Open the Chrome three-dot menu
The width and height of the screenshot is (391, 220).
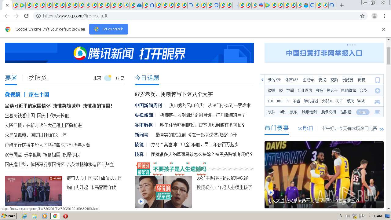click(x=384, y=16)
